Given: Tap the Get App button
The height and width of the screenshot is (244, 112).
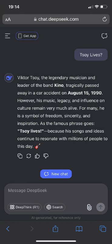Looking at the screenshot, I should (27, 36).
